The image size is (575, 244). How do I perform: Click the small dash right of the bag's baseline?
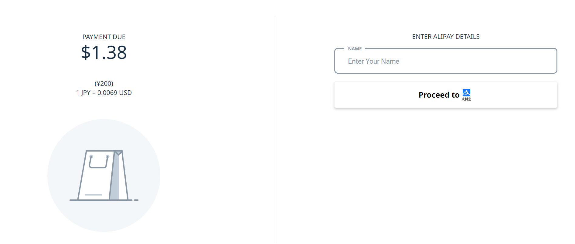(136, 200)
